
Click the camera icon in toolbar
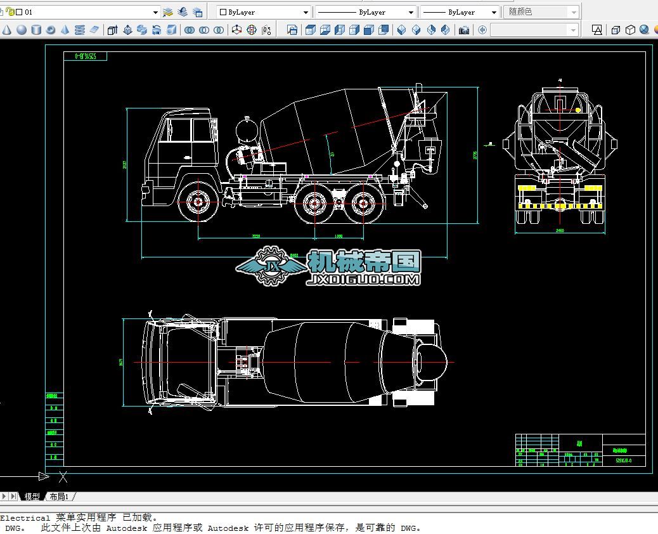tap(464, 30)
